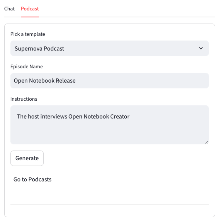Click inside the Instructions text area
219x220 pixels.
110,125
